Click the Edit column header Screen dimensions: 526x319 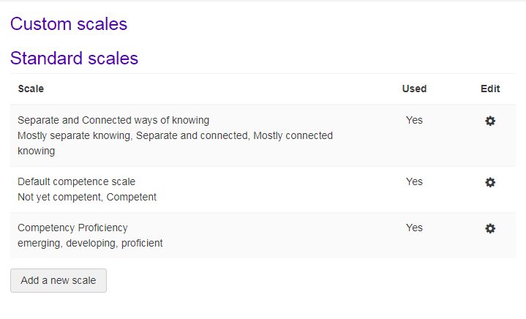(490, 89)
